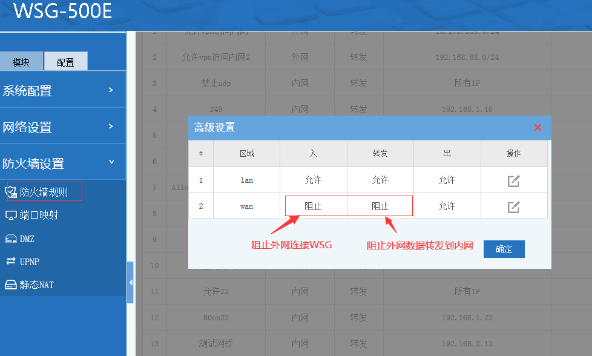The width and height of the screenshot is (592, 356).
Task: Click the edit icon for lan row
Action: [x=513, y=180]
